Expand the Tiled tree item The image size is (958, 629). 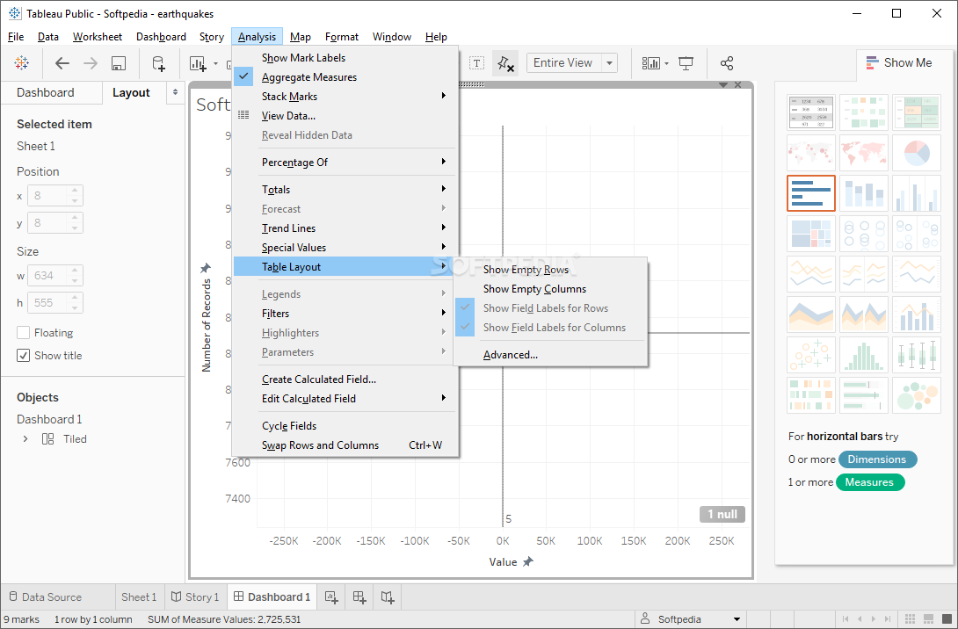(25, 439)
